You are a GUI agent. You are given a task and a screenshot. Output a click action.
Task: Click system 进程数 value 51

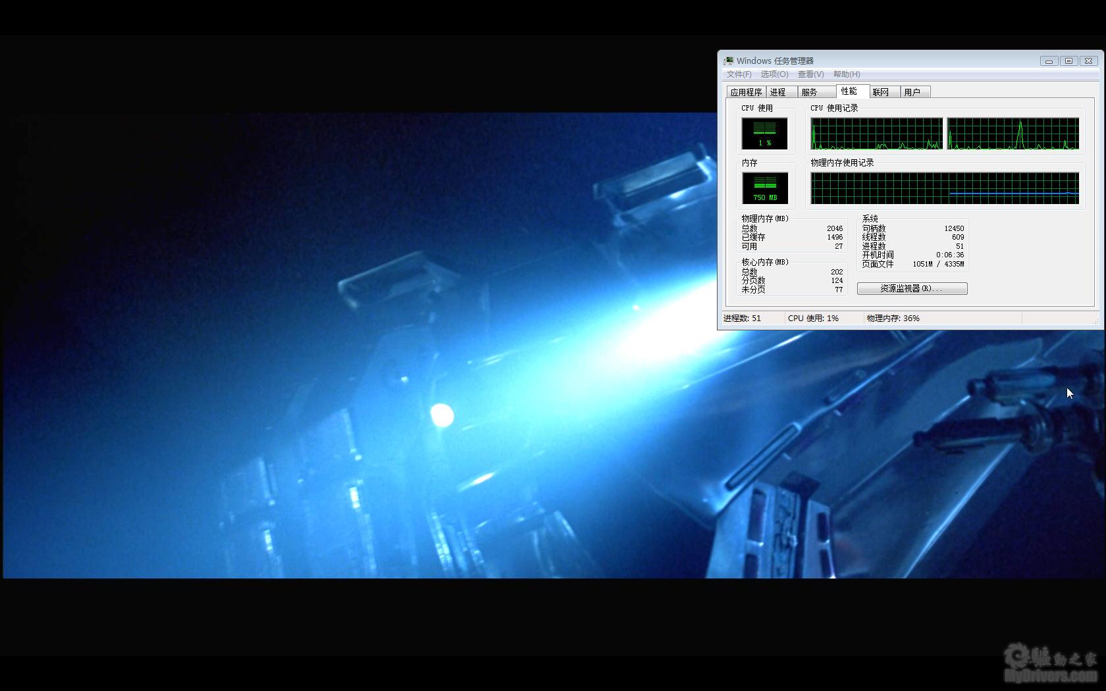click(x=960, y=246)
